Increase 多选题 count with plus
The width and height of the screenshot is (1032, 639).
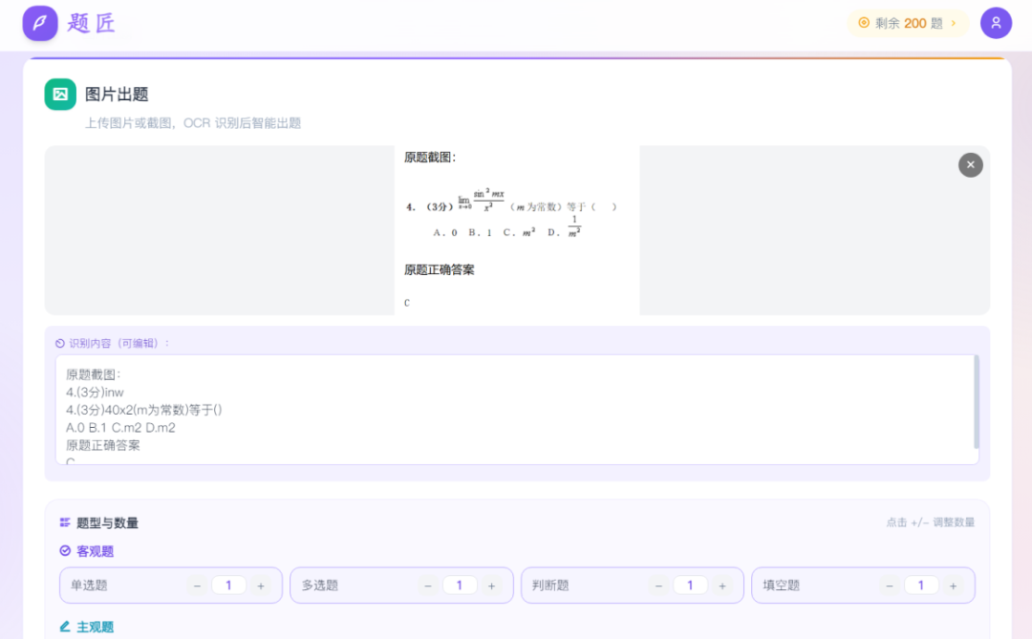coord(491,586)
